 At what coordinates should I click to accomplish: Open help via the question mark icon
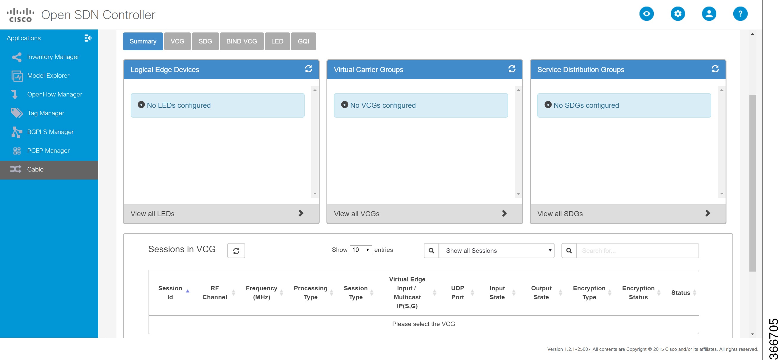[x=740, y=14]
